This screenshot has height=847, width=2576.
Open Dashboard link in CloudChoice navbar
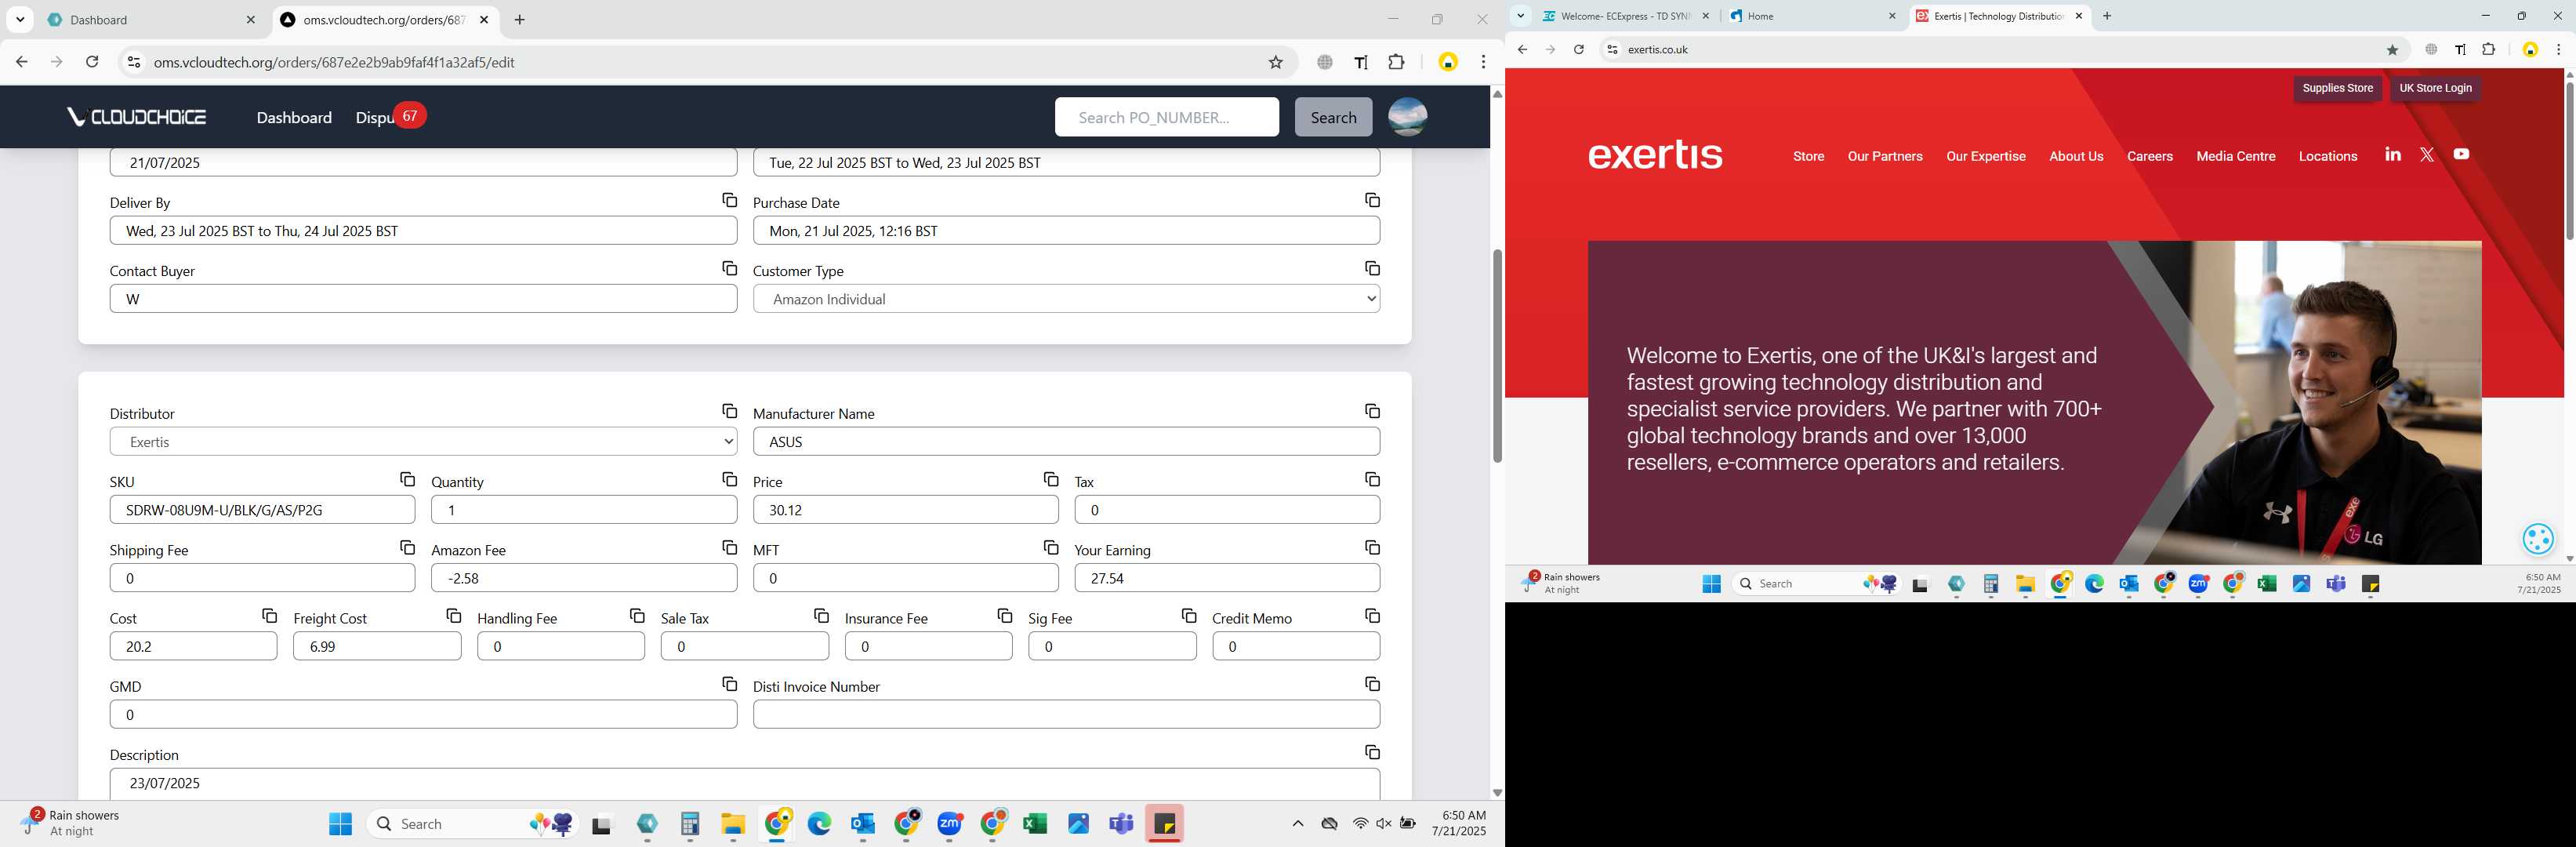(294, 117)
